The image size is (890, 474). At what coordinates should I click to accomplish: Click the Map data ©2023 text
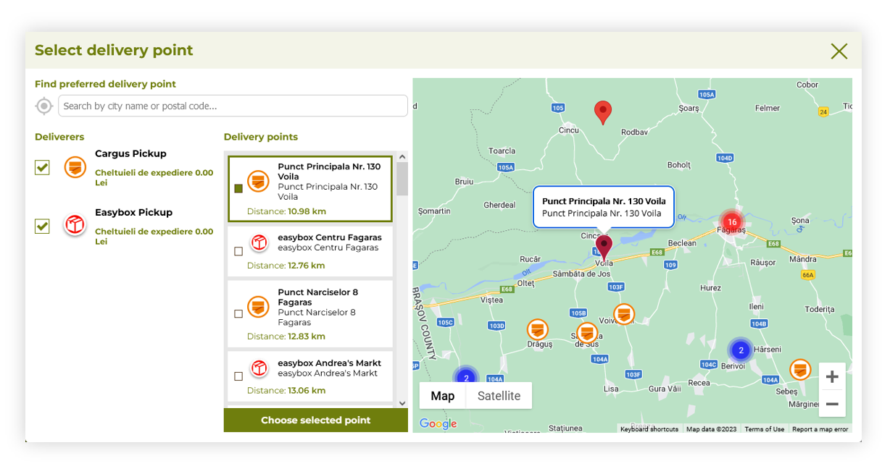[x=711, y=429]
